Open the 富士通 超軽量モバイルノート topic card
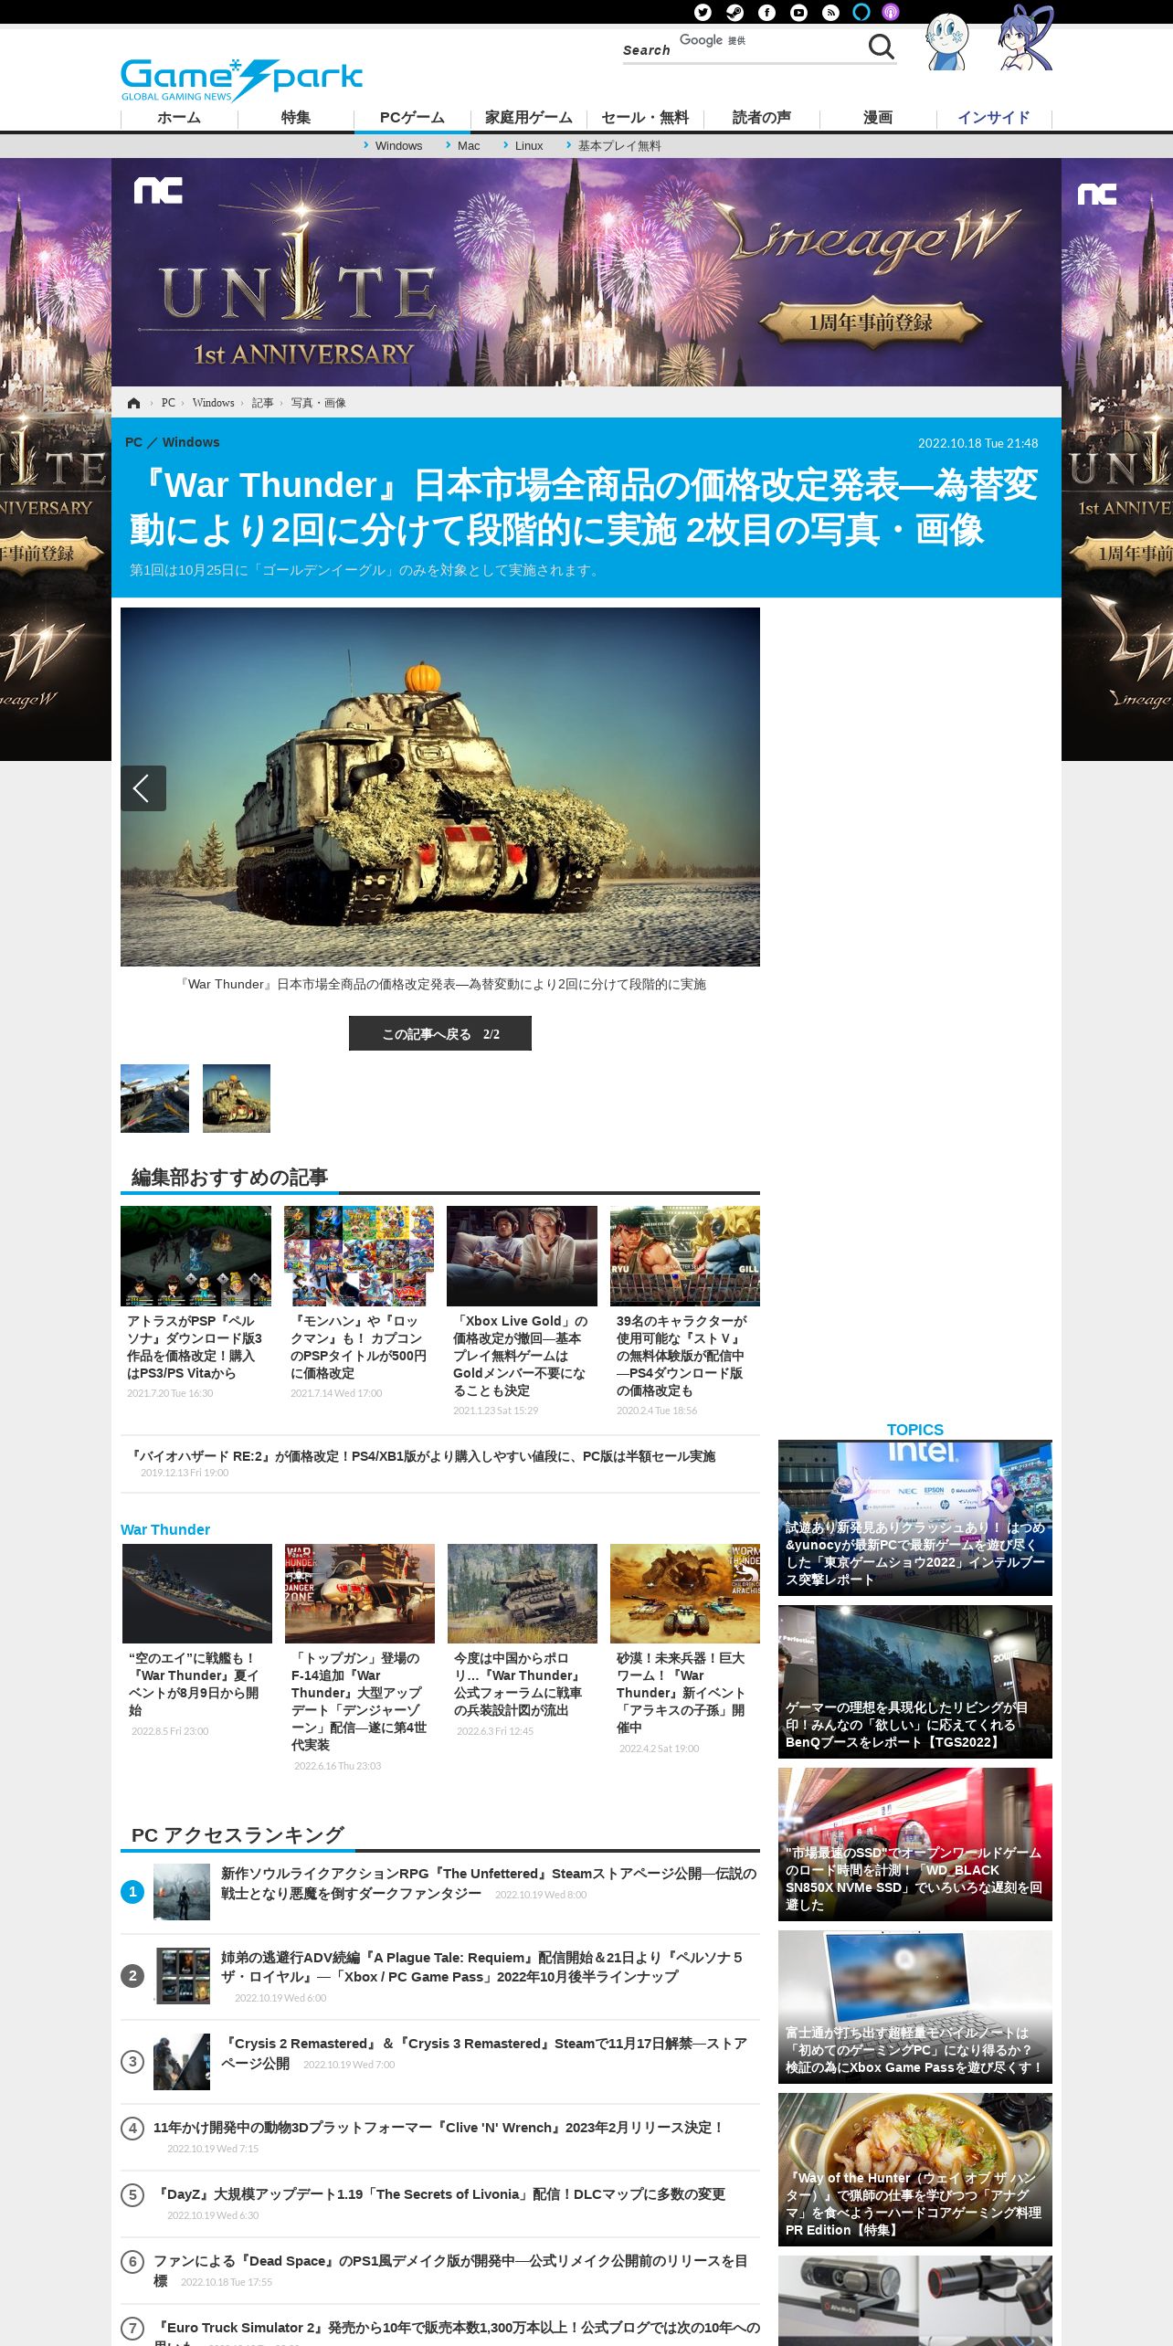 (915, 2007)
